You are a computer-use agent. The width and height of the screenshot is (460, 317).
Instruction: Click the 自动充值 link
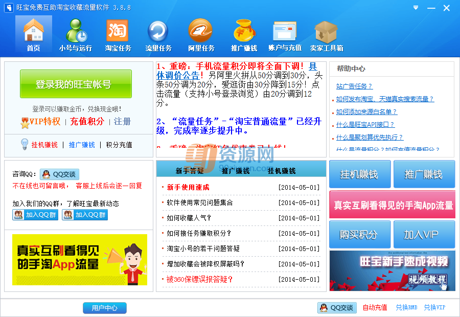point(375,307)
